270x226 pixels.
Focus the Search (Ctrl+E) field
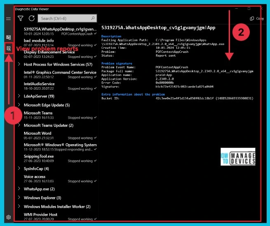click(67, 18)
